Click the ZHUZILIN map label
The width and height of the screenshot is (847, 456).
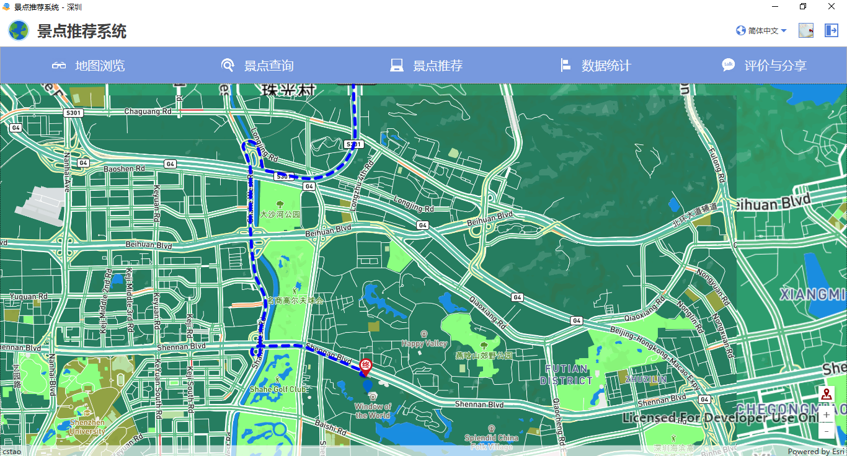pos(646,379)
